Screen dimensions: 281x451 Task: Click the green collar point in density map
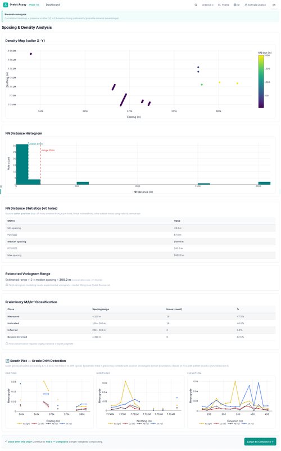point(202,85)
